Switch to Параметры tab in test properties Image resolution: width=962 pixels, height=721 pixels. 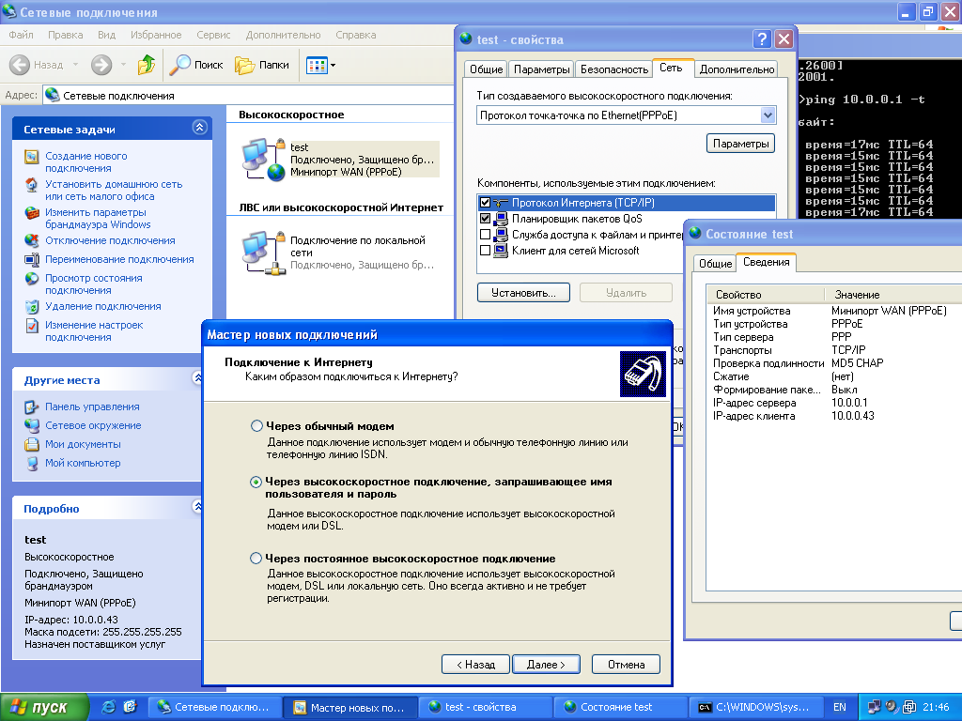542,69
